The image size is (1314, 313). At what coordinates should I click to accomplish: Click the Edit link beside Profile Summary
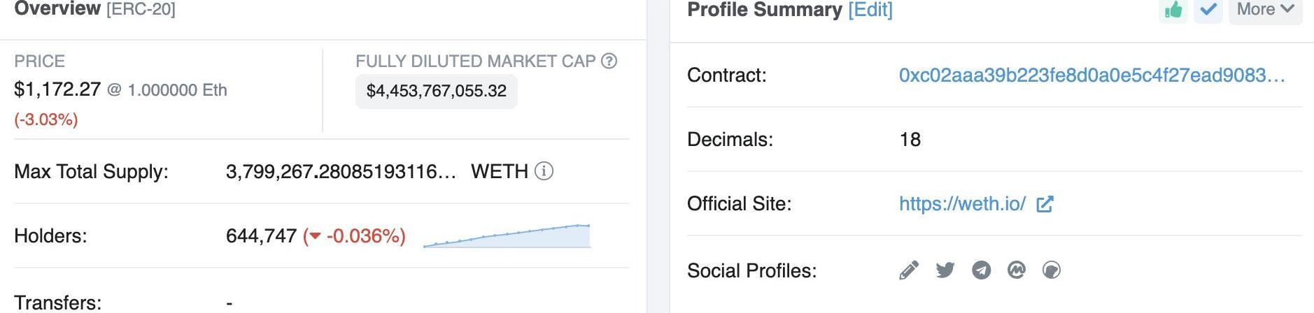(x=870, y=10)
